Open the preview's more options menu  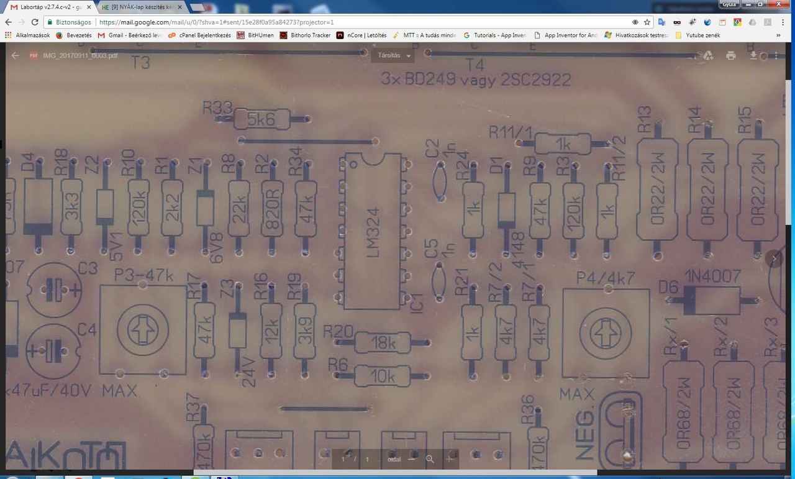[x=776, y=55]
